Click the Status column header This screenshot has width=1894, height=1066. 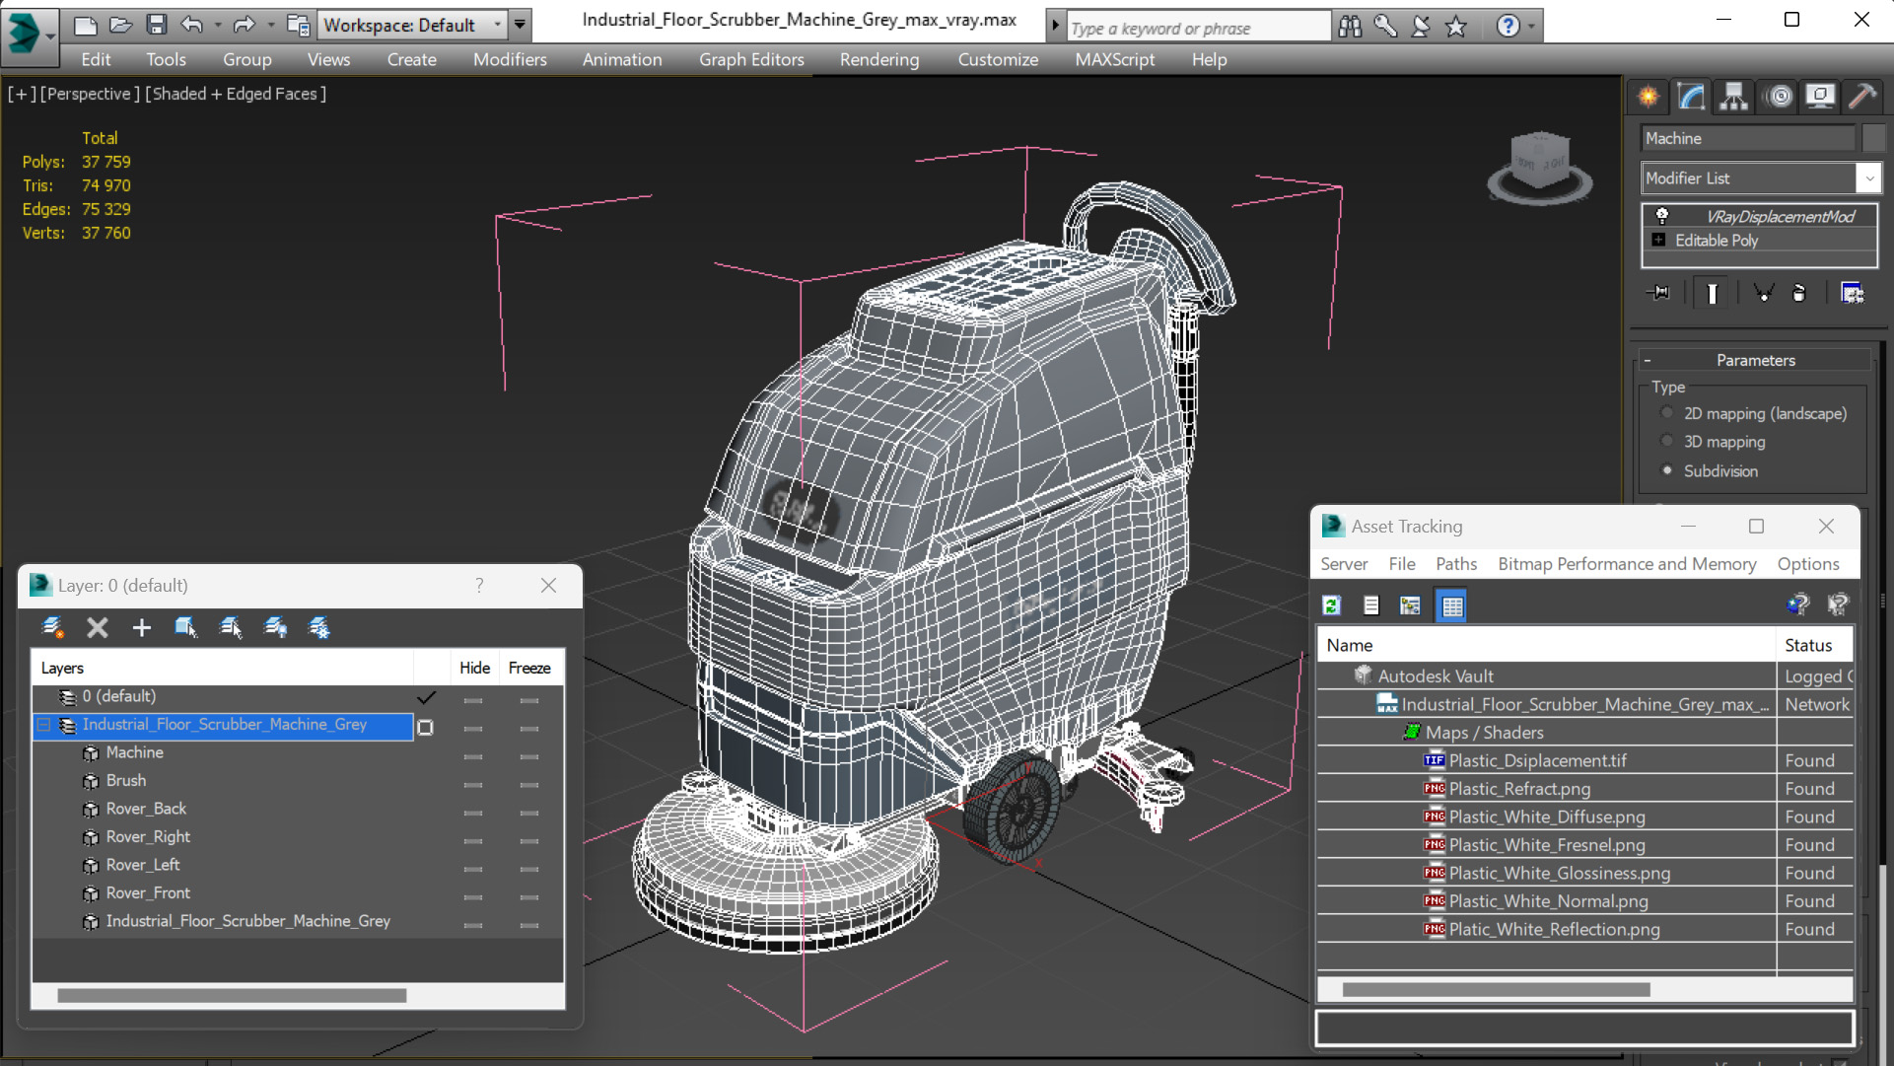1814,645
